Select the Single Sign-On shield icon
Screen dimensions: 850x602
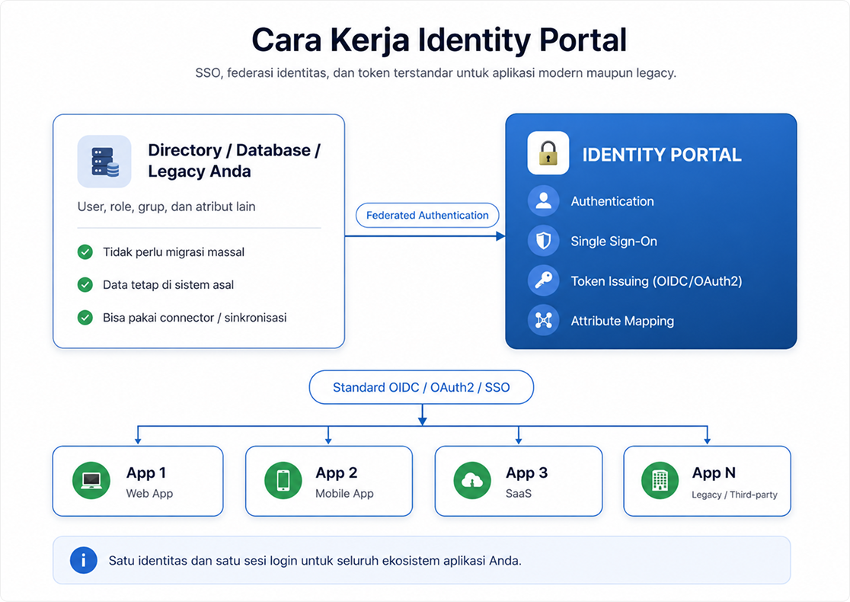click(543, 241)
